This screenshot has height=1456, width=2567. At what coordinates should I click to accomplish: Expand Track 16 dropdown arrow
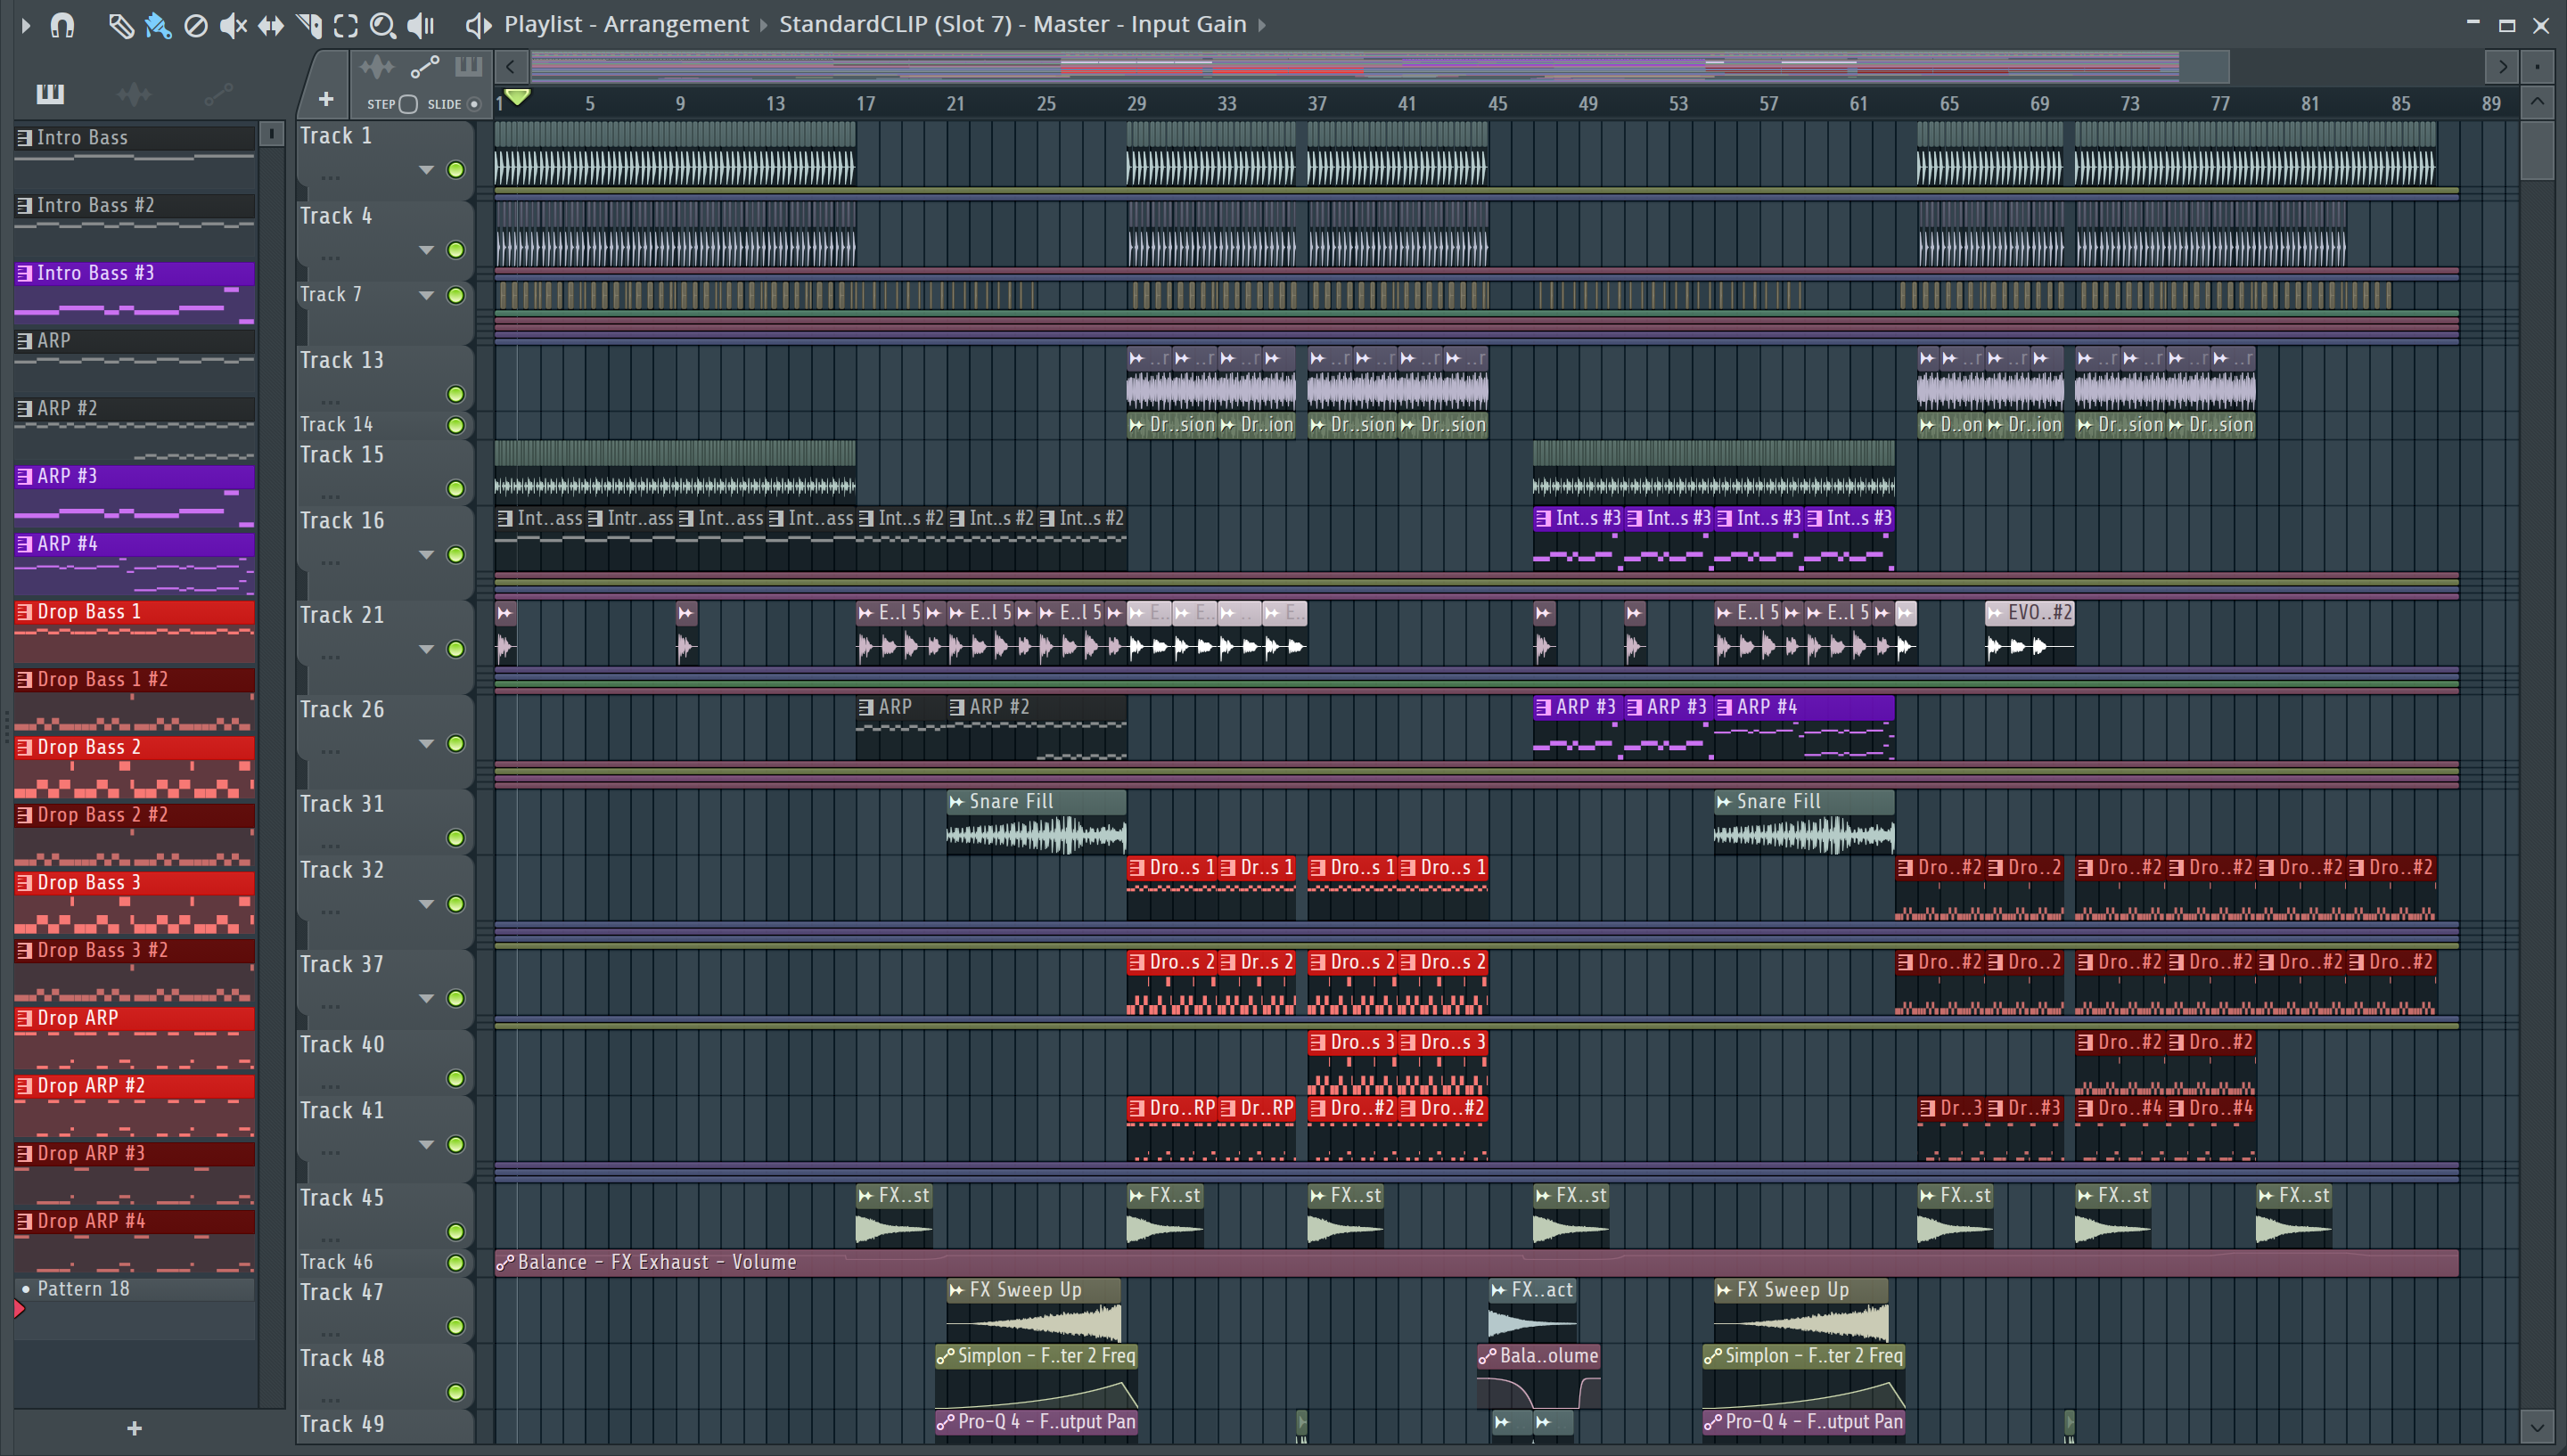coord(426,555)
